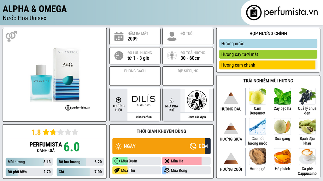Click the Dưa gang melon image
The image size is (323, 181).
tap(282, 126)
